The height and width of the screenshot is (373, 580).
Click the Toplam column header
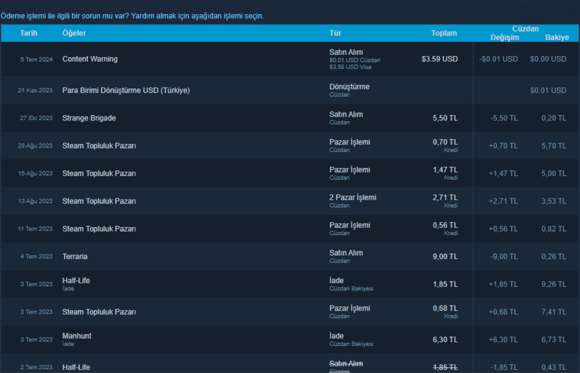pos(444,33)
